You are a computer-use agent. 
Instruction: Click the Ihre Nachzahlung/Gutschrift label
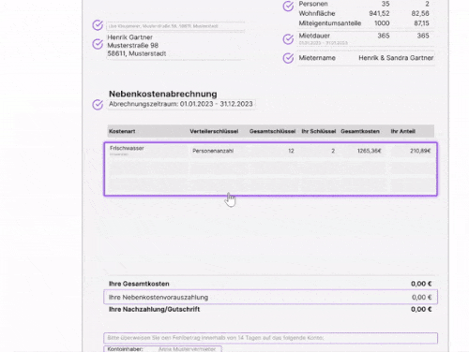[x=154, y=310]
